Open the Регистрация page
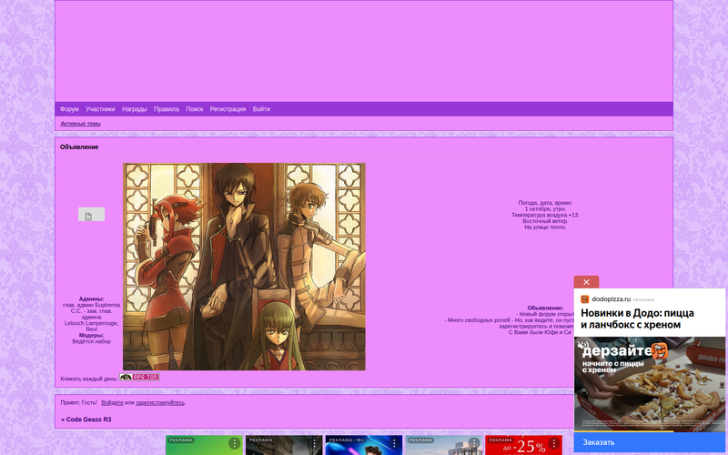728x455 pixels. (x=227, y=109)
